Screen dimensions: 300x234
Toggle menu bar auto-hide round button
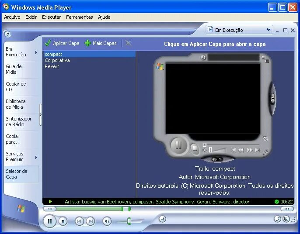coord(8,34)
